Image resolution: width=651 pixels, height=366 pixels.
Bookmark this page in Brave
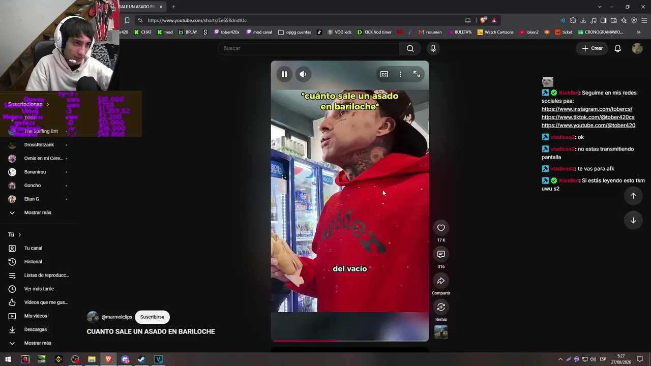(127, 20)
